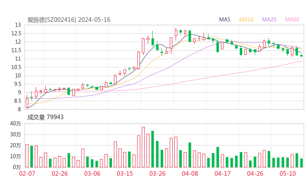Click the 8.5 price axis label
This screenshot has width=308, height=183.
pyautogui.click(x=17, y=101)
